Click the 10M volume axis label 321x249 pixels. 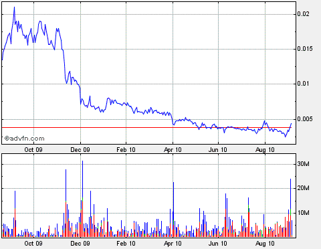click(303, 213)
